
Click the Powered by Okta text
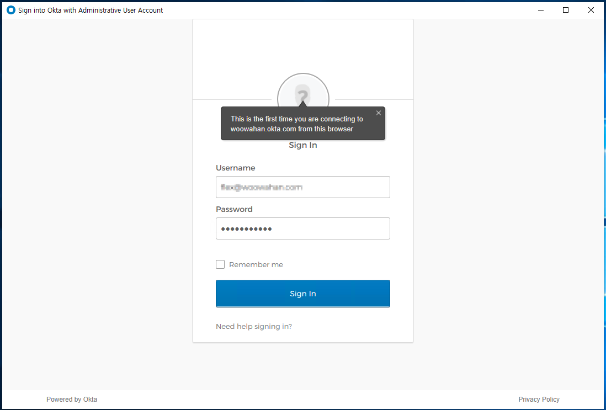pos(72,399)
